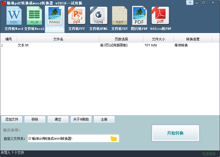
Task: Click the 文件大小 column header
Action: (x=159, y=39)
